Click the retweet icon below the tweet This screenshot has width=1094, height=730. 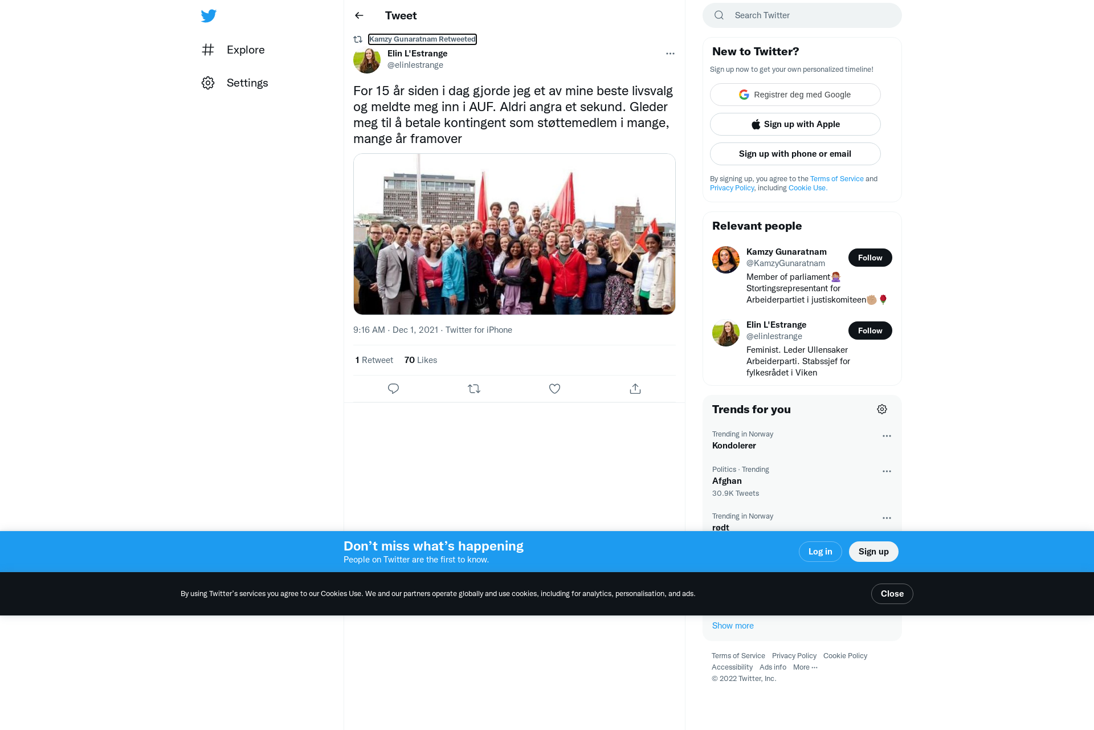(474, 389)
